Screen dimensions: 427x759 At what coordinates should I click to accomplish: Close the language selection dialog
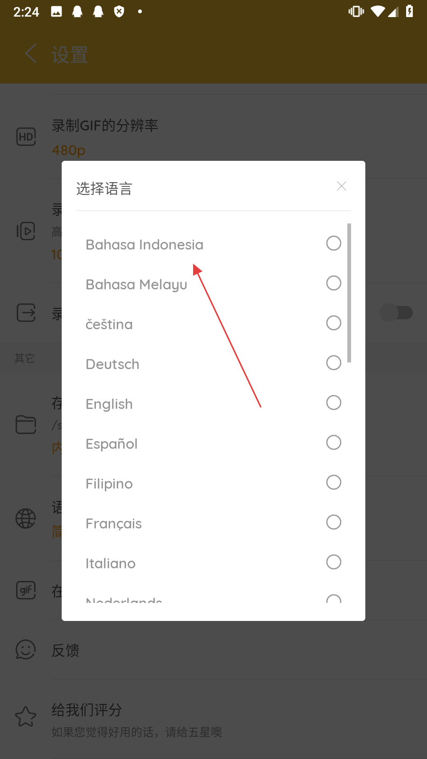[341, 186]
